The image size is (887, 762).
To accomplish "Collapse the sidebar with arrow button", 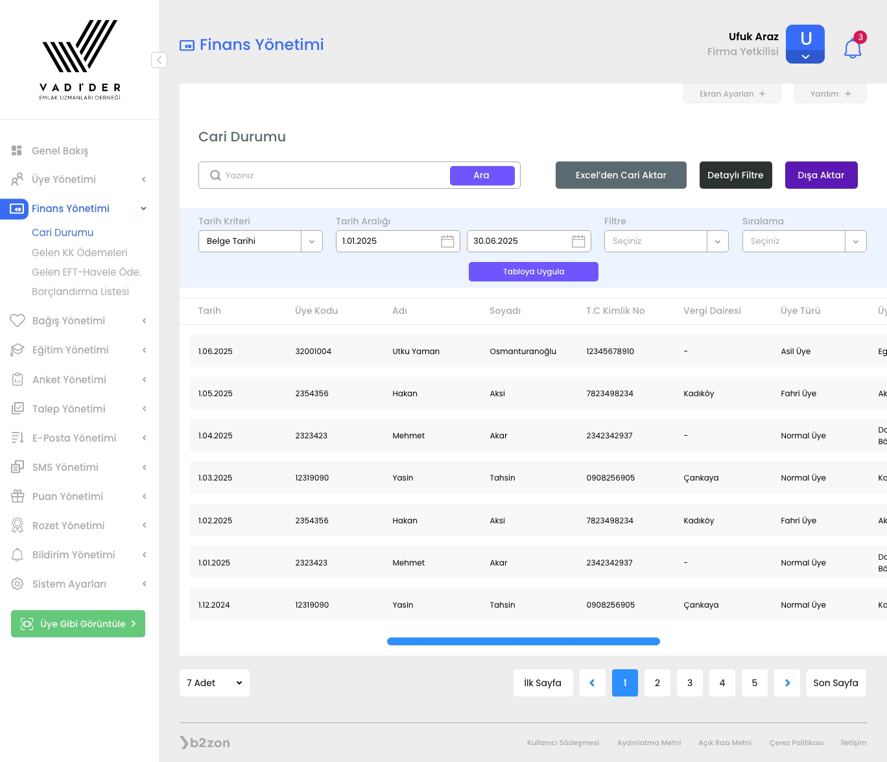I will (x=159, y=60).
